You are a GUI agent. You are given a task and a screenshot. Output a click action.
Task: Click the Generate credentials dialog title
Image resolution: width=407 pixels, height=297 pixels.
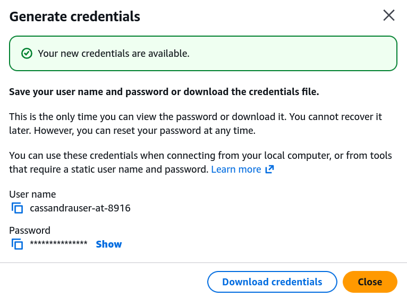pyautogui.click(x=75, y=16)
